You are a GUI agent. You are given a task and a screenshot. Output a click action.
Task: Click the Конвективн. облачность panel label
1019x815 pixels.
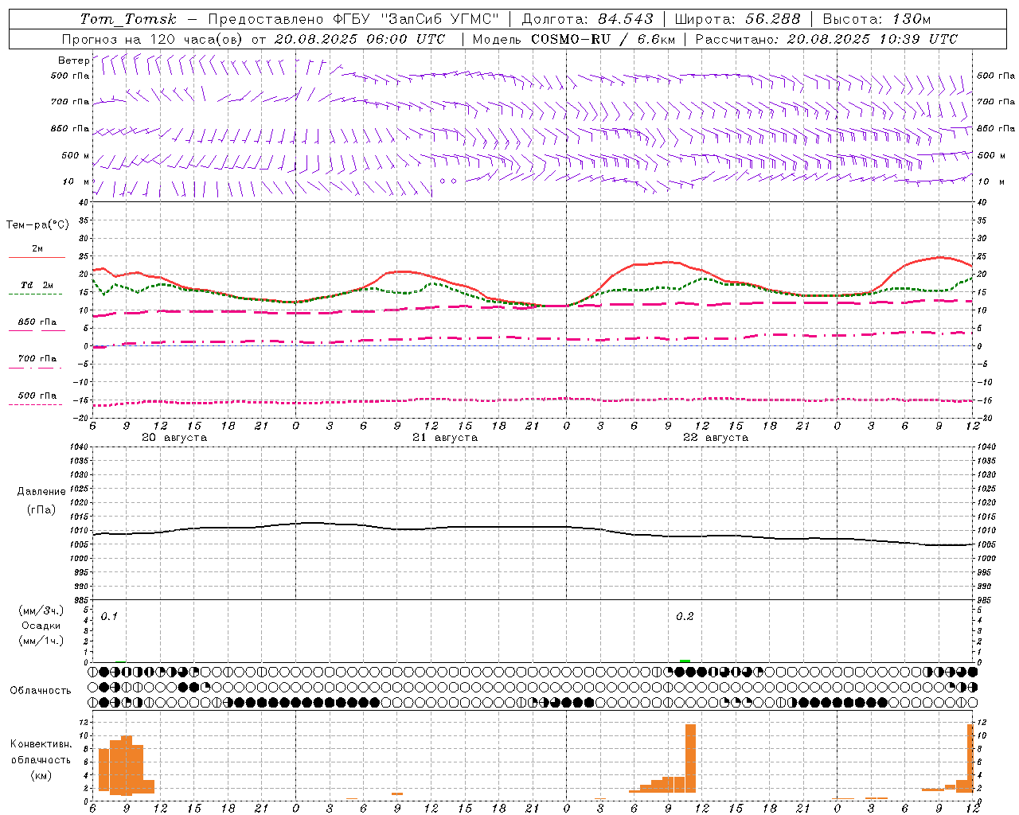[41, 752]
